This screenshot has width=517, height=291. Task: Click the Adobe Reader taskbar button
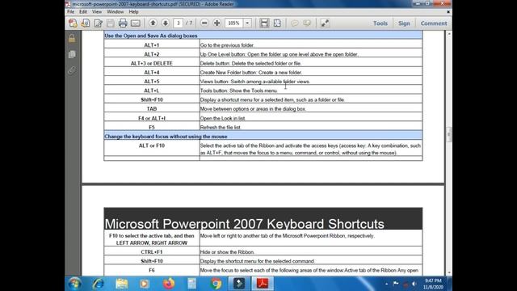click(x=263, y=284)
